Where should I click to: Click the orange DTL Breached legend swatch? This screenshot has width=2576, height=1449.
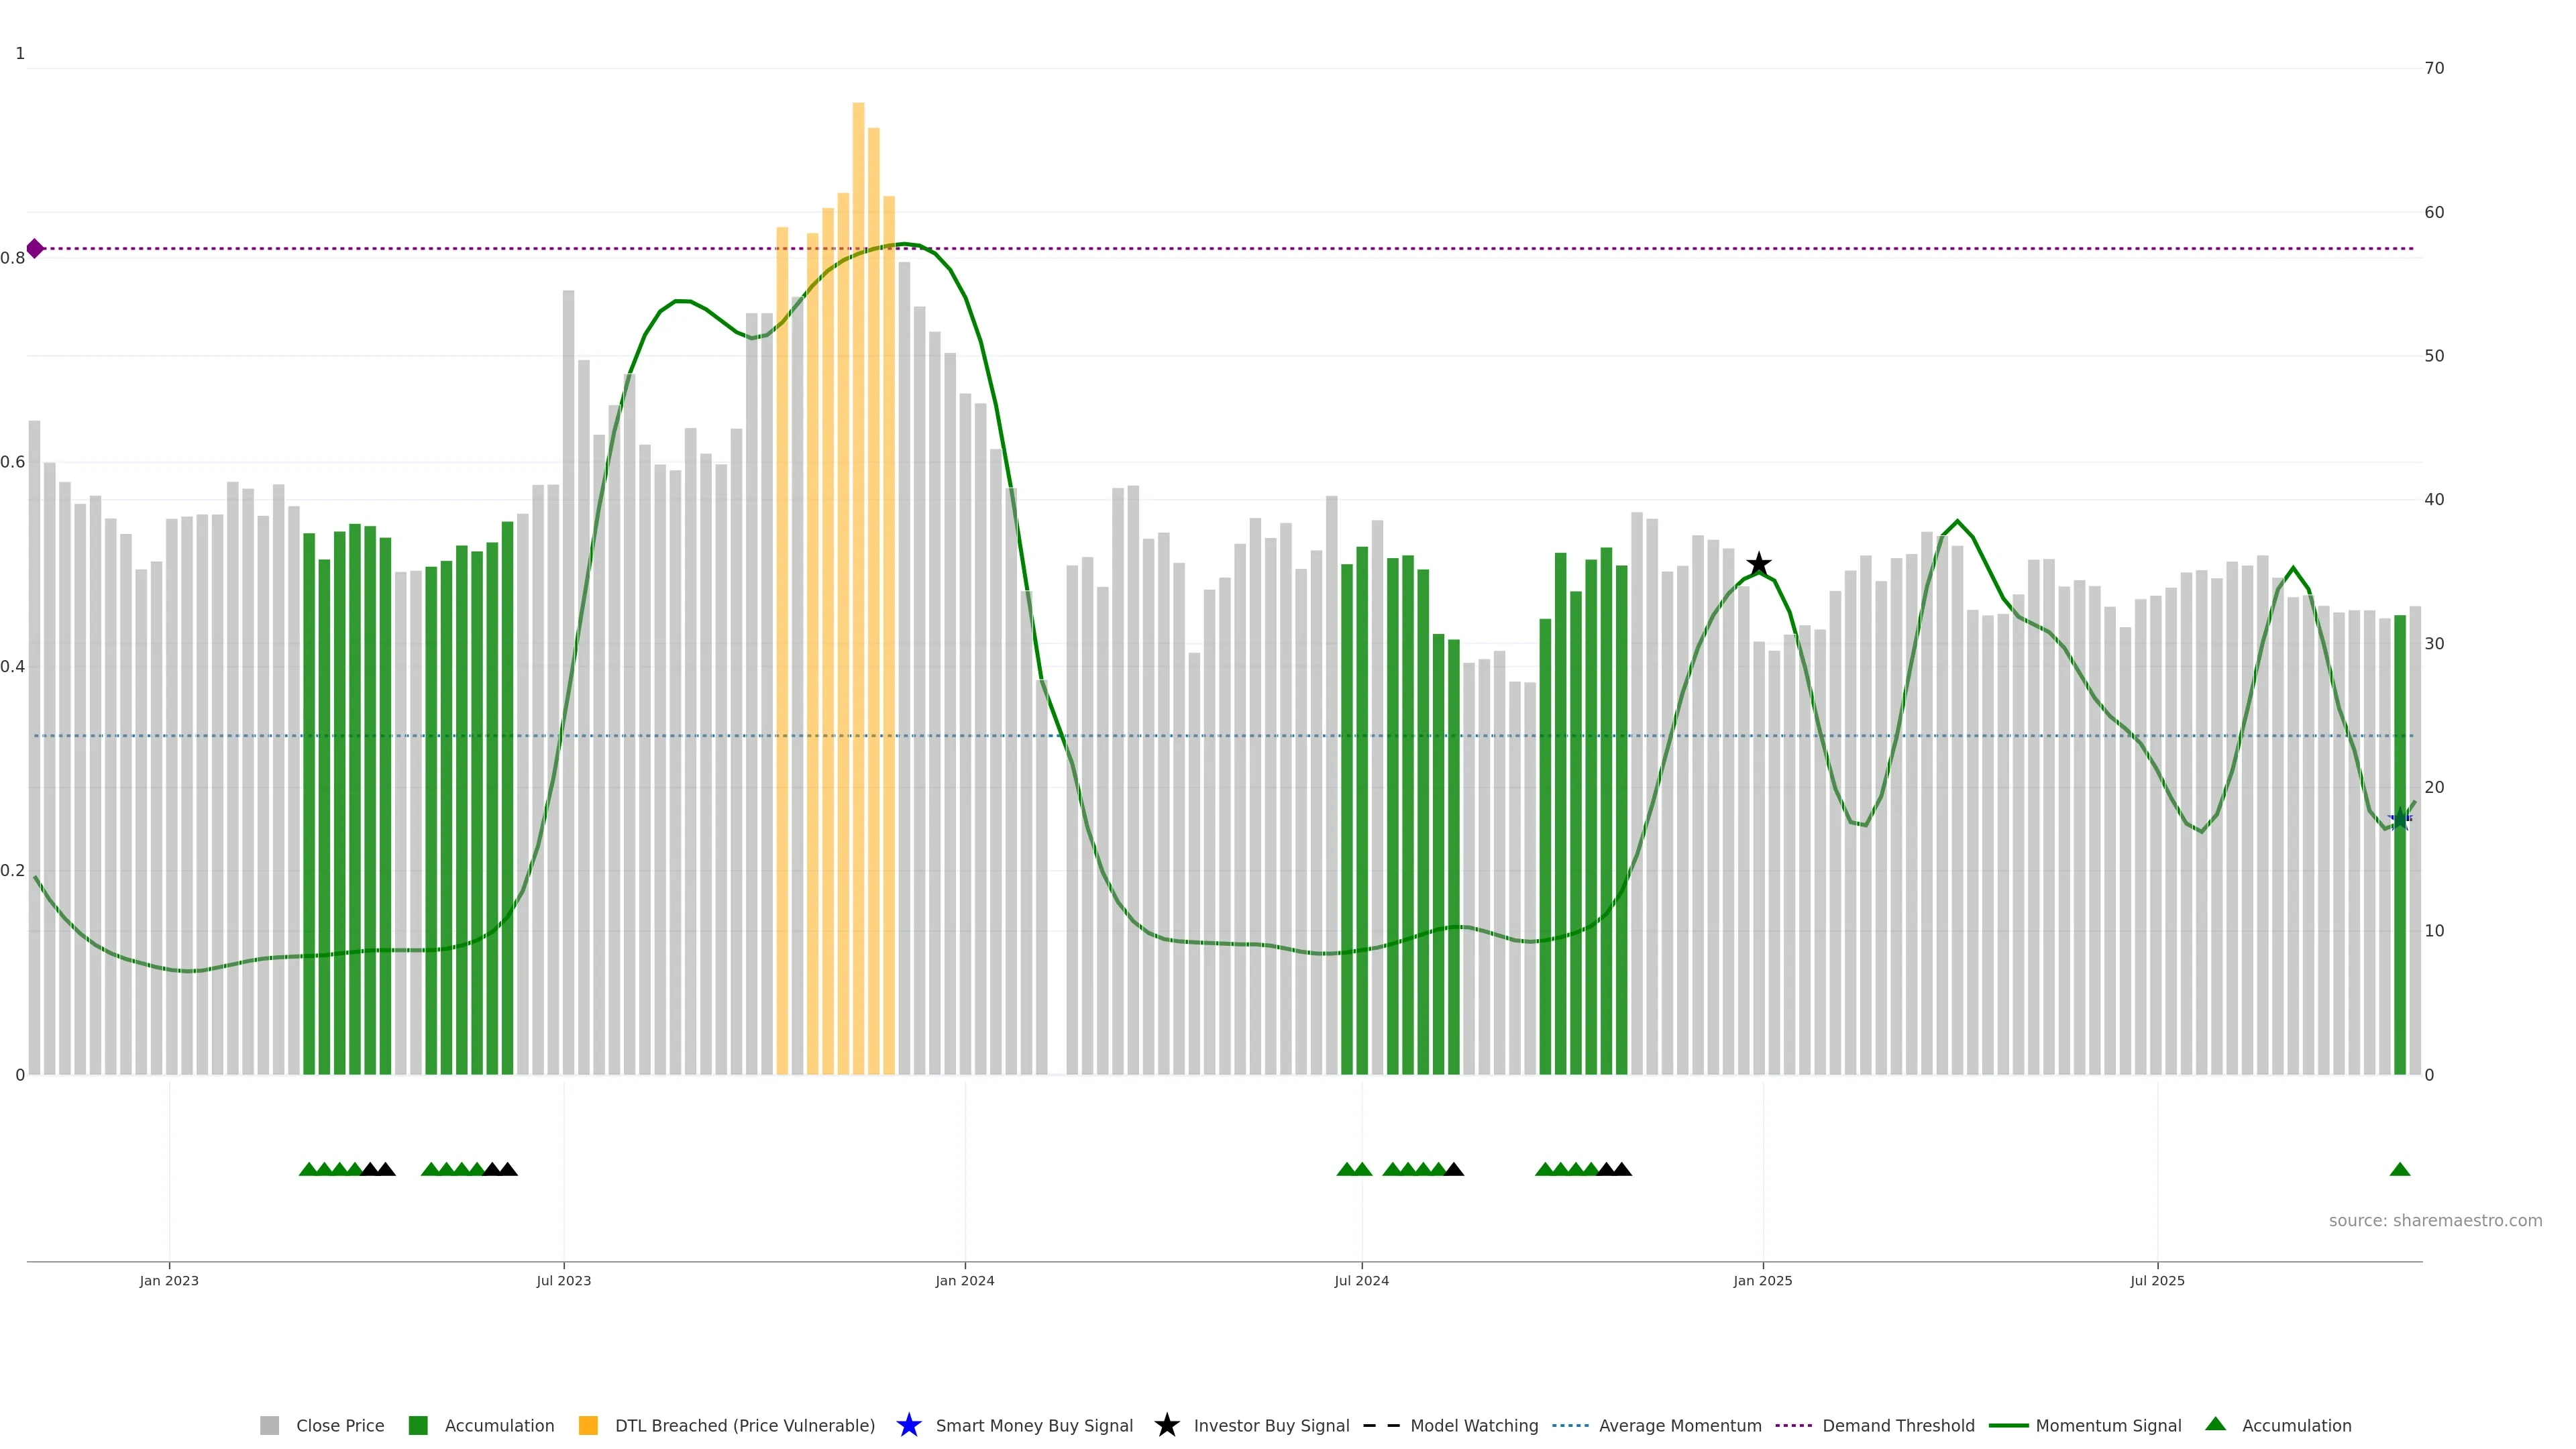click(x=588, y=1425)
